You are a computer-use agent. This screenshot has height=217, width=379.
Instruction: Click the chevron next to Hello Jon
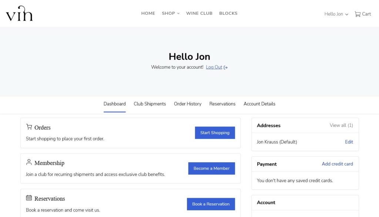(x=346, y=14)
